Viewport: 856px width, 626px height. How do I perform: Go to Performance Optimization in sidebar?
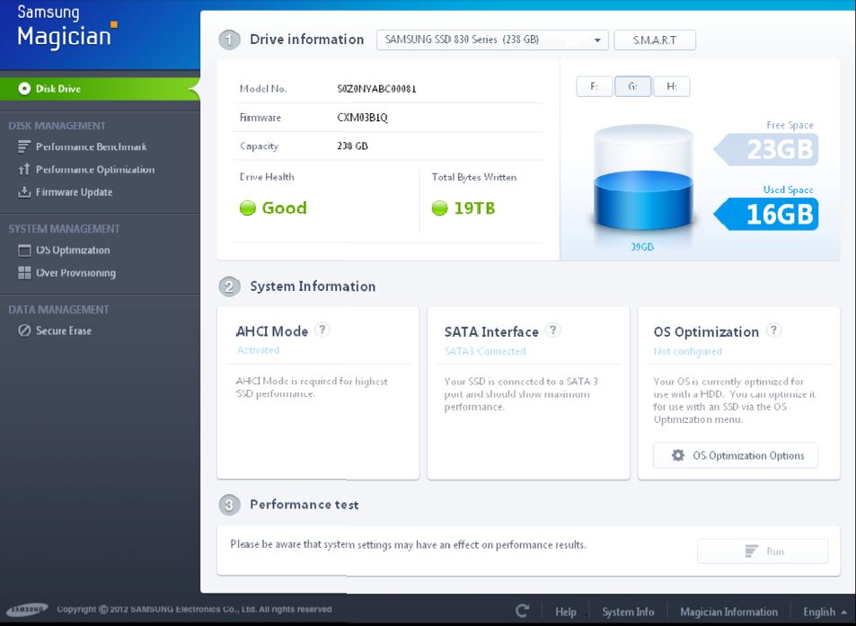(x=94, y=170)
